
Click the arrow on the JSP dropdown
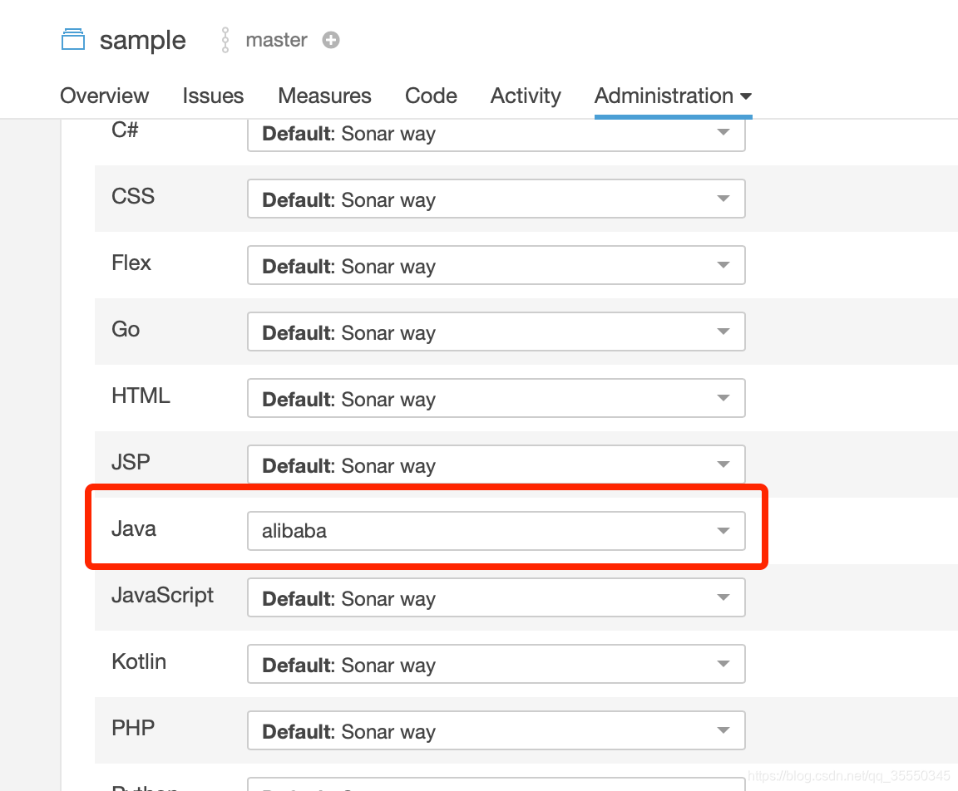[x=723, y=464]
